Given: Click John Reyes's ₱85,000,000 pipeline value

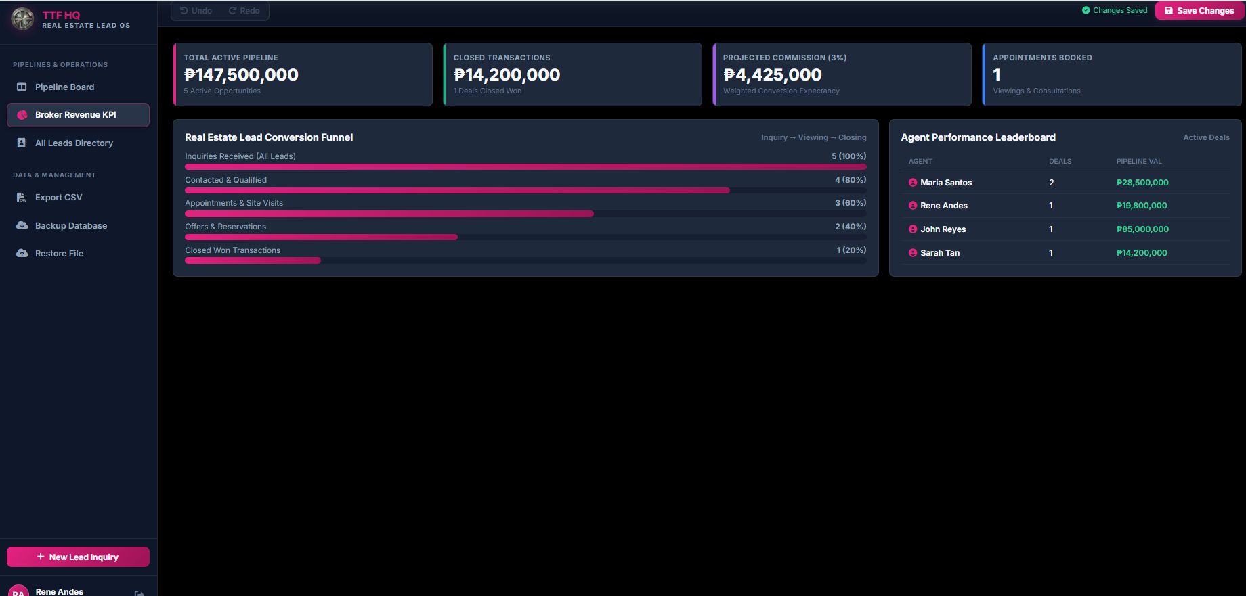Looking at the screenshot, I should (1142, 229).
